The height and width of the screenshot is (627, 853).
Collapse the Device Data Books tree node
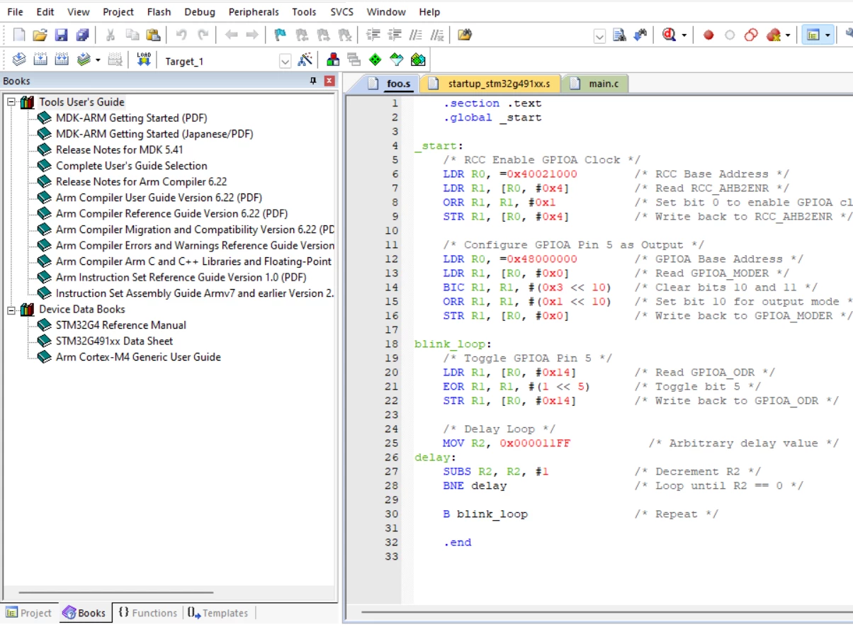click(x=12, y=310)
